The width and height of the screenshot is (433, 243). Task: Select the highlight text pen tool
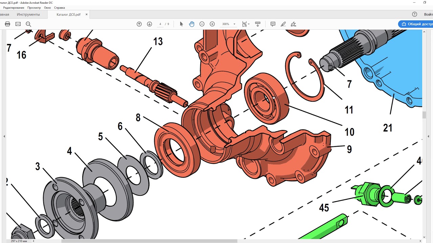point(283,24)
